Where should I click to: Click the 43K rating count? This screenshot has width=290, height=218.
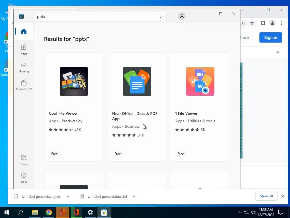tap(78, 130)
